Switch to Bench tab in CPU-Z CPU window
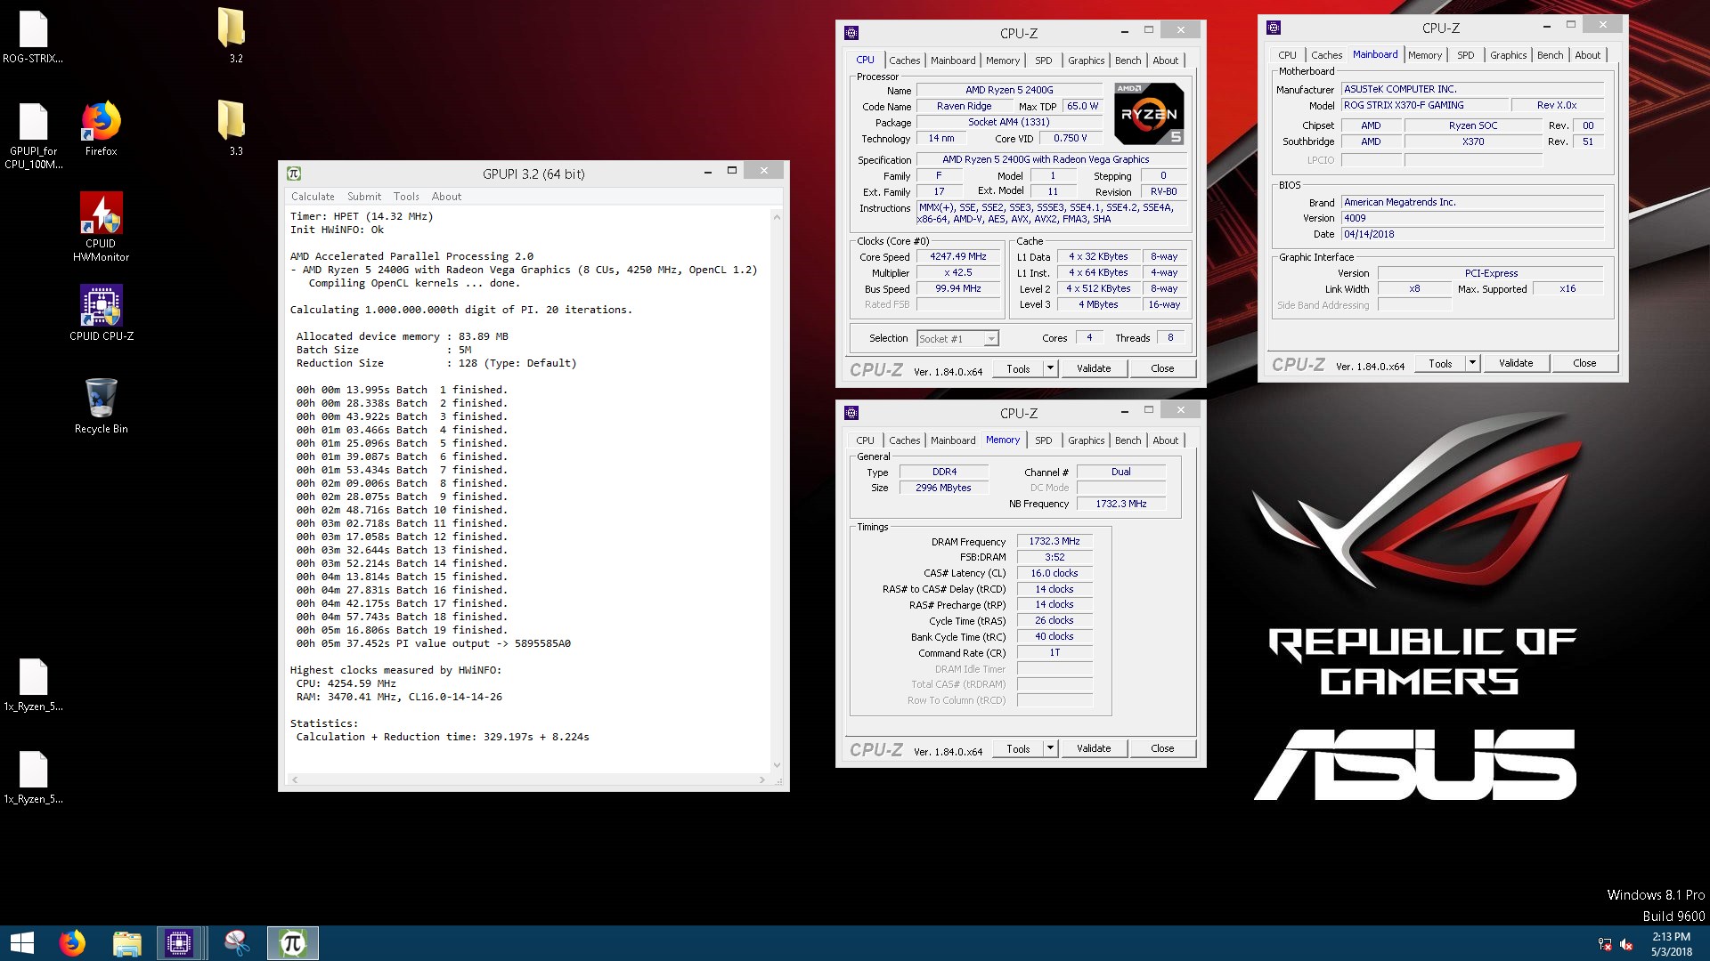This screenshot has height=961, width=1710. [x=1128, y=61]
